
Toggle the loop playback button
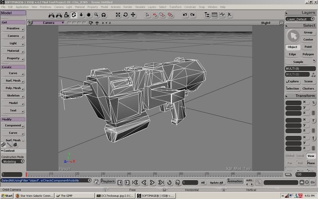(x=169, y=182)
